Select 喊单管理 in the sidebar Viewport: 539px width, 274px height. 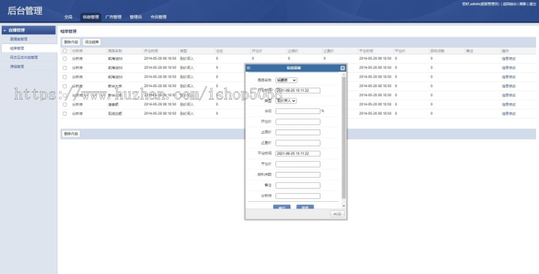coord(17,48)
